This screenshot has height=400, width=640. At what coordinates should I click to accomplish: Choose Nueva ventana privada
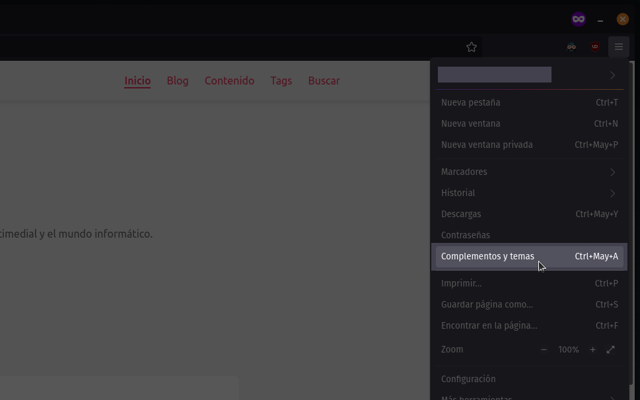click(487, 145)
